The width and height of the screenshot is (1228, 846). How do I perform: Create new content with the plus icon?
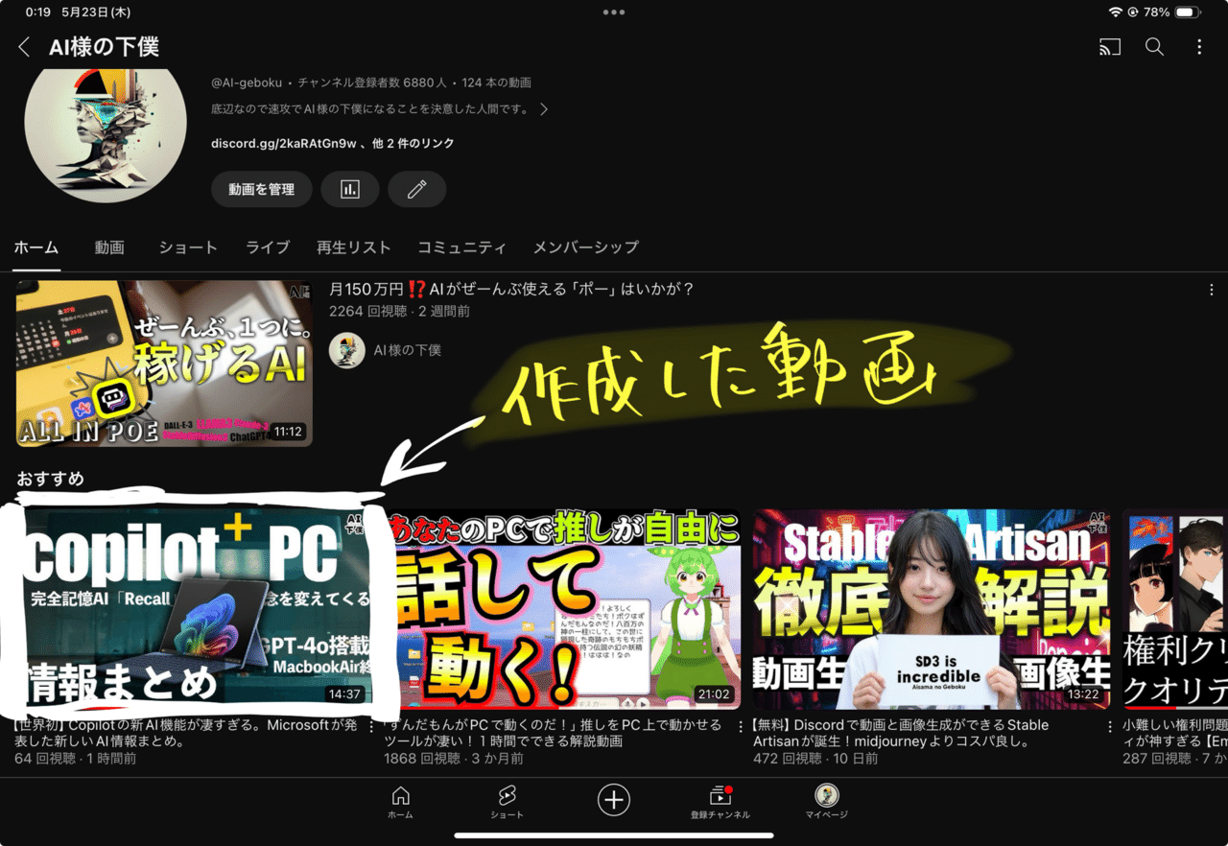613,799
